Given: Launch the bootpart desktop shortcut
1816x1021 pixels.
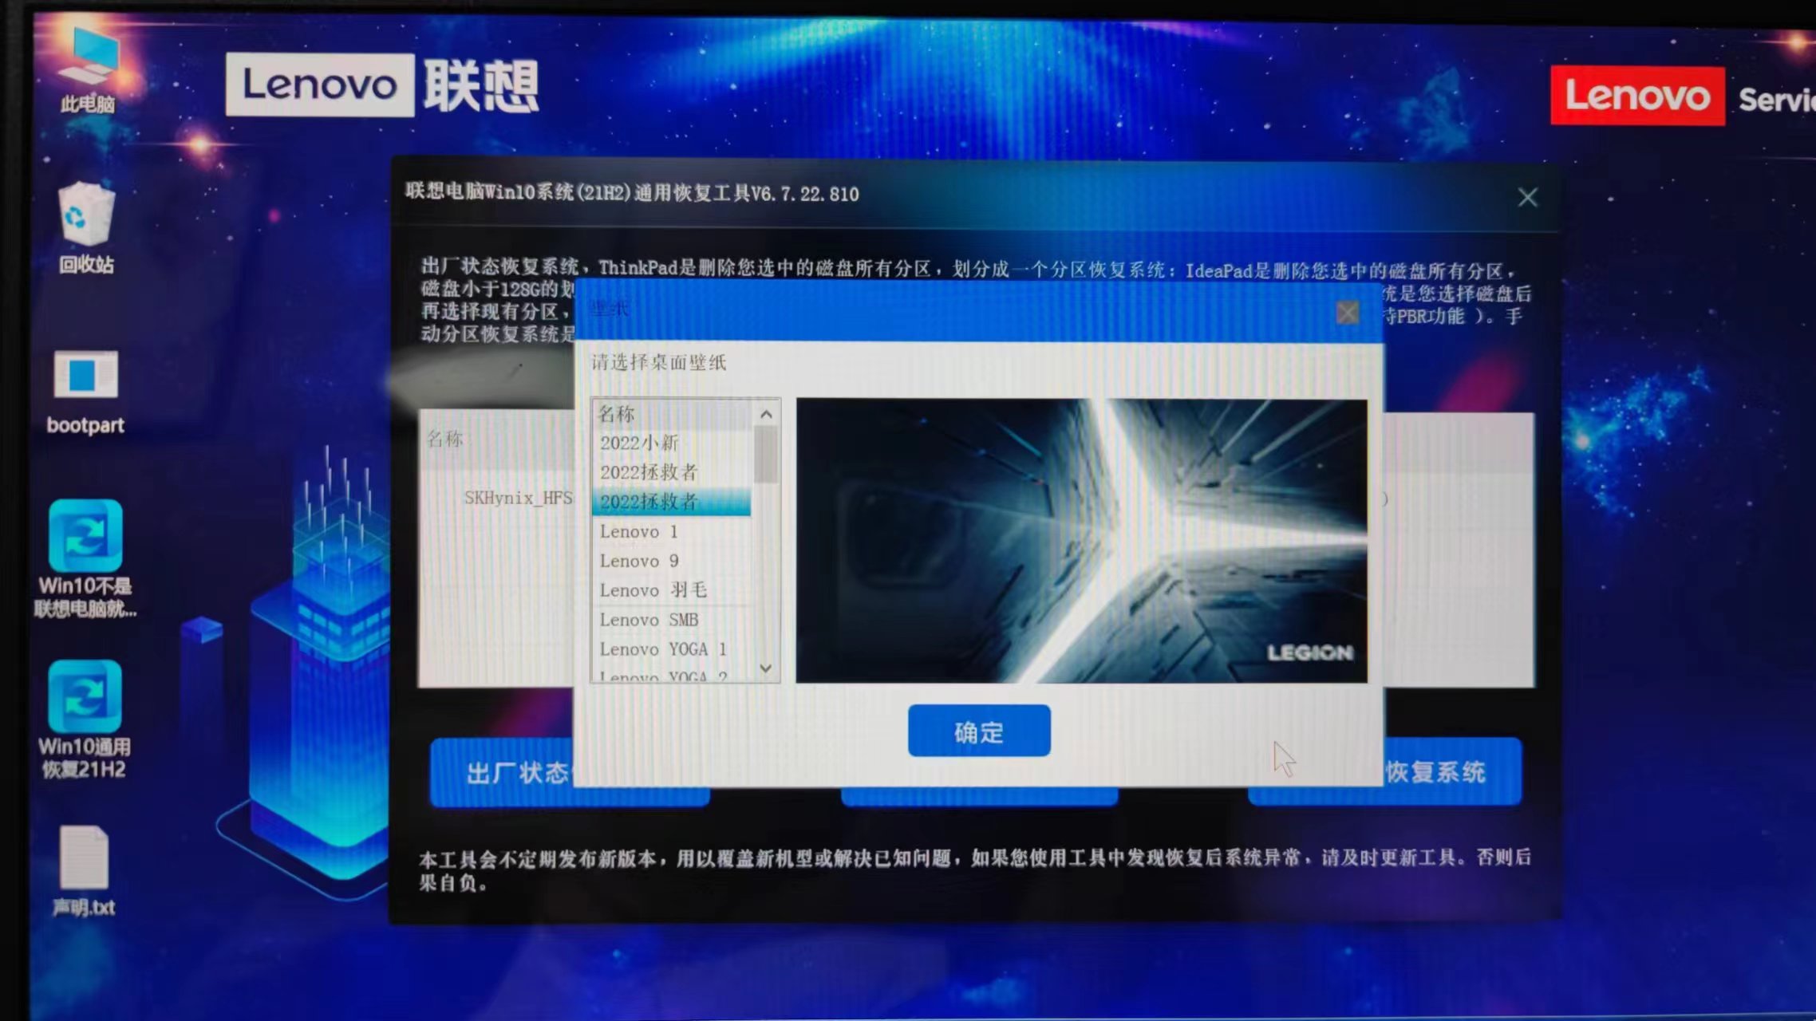Looking at the screenshot, I should click(x=85, y=392).
